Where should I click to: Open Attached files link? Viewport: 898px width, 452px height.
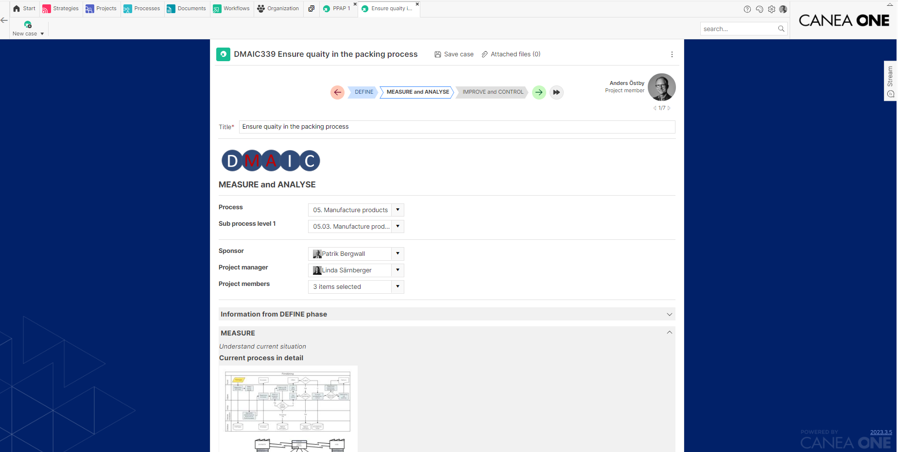coord(511,54)
